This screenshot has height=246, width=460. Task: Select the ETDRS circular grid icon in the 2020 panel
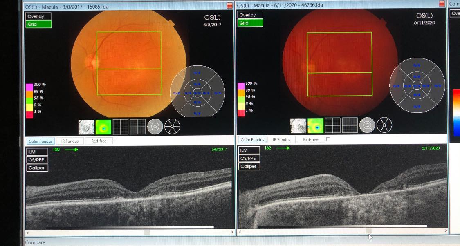367,125
